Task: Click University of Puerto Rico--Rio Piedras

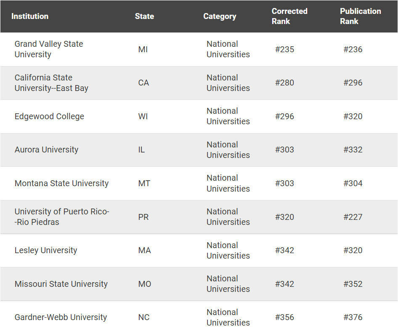Action: pos(62,217)
